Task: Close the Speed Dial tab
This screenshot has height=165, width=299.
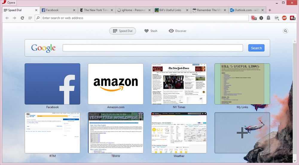Action: click(x=36, y=10)
